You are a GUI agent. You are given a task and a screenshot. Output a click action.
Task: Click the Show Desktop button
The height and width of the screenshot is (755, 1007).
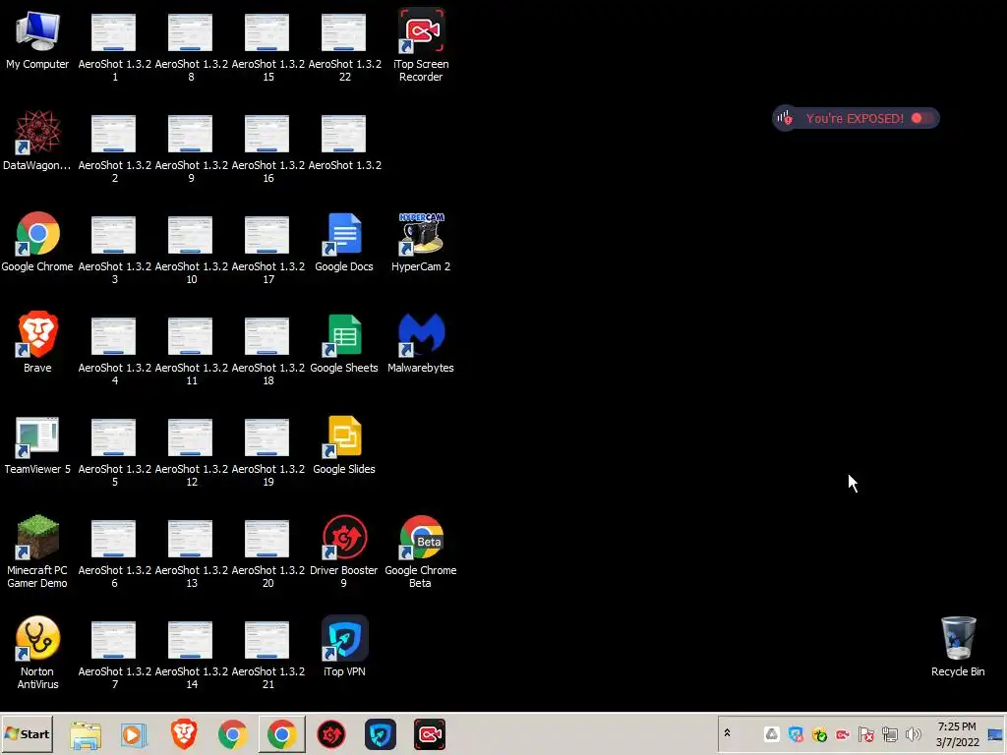pos(995,733)
